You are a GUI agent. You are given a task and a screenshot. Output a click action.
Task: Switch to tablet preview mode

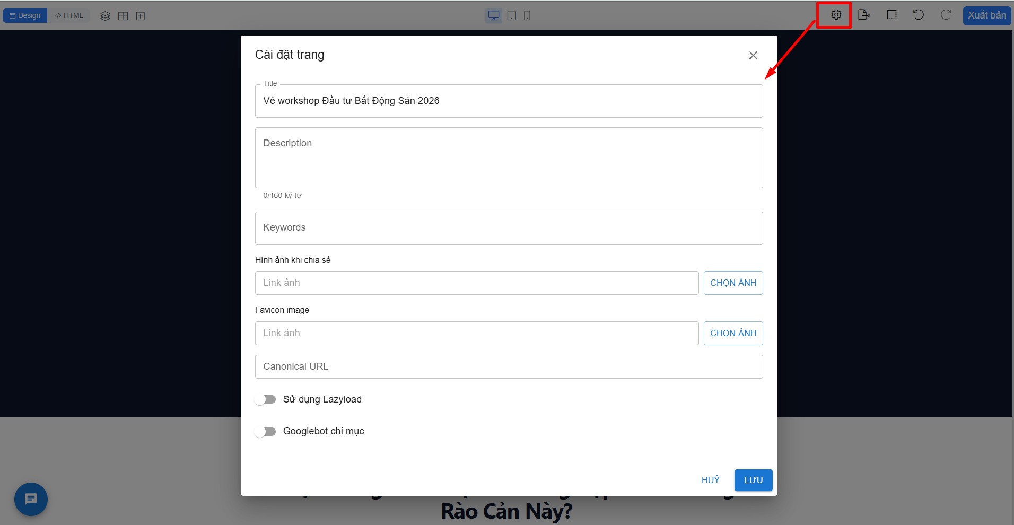[511, 15]
